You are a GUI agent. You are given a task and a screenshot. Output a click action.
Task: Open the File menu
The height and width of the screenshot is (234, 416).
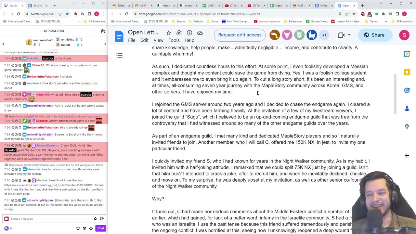click(132, 40)
